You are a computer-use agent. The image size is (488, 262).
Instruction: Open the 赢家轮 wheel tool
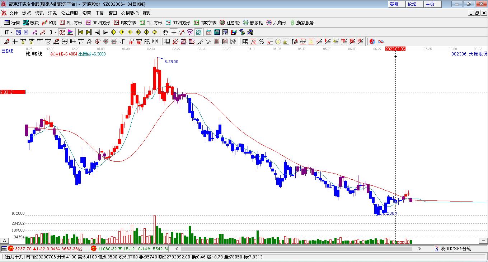[x=253, y=23]
